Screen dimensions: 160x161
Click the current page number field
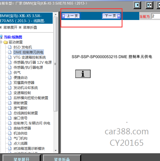pos(156,16)
